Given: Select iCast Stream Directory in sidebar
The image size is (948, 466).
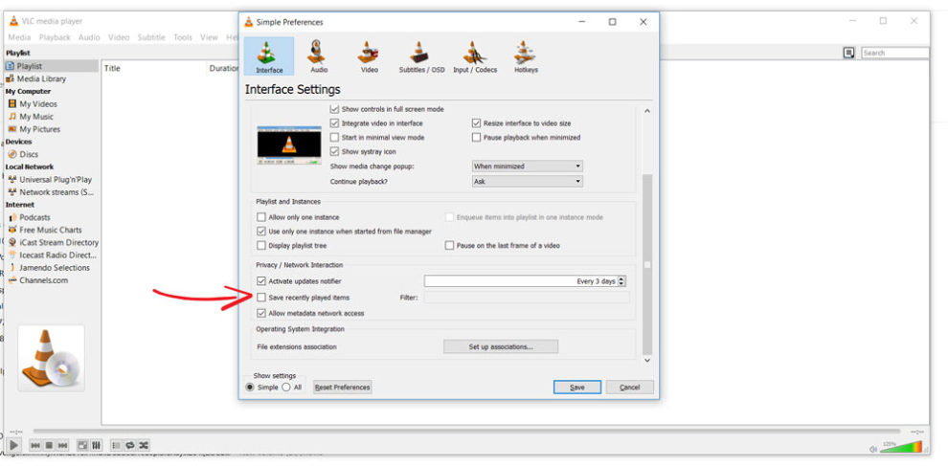Looking at the screenshot, I should [x=52, y=242].
